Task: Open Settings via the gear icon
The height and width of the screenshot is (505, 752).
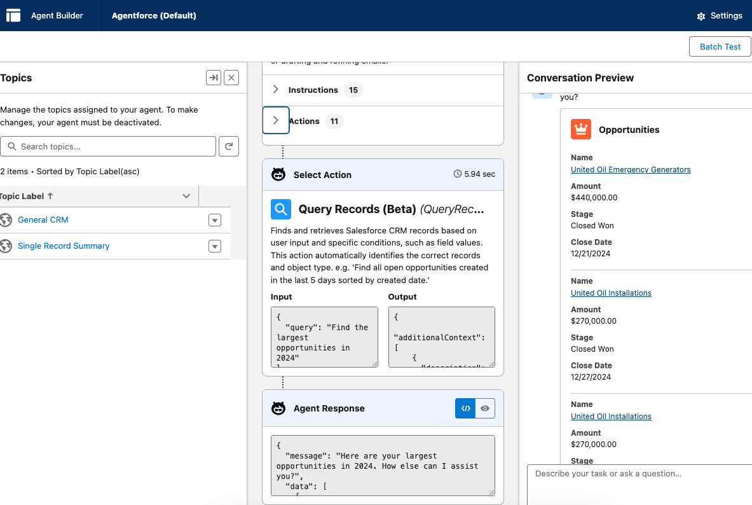Action: [x=701, y=16]
